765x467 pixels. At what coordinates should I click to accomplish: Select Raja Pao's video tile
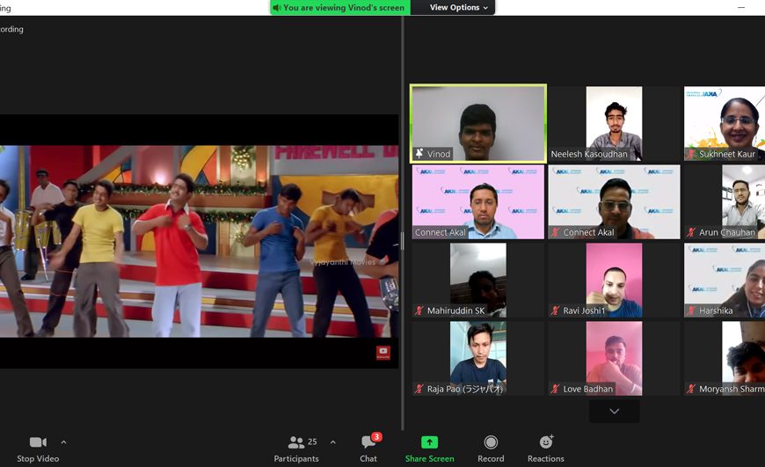point(478,358)
